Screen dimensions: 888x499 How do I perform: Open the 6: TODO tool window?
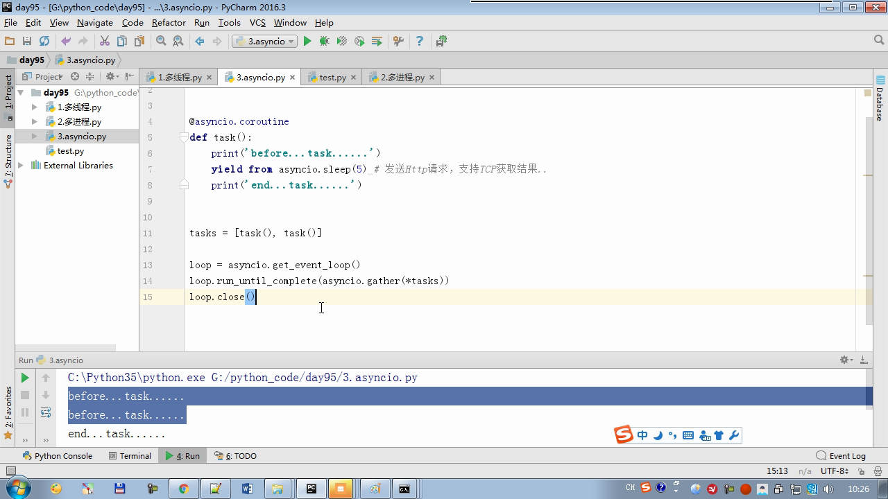(235, 456)
